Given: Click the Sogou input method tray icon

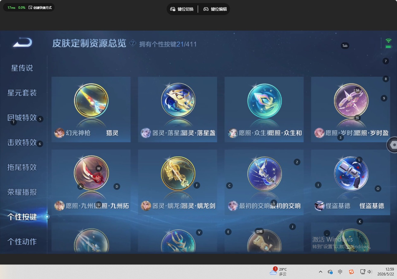Looking at the screenshot, I should coord(351,272).
